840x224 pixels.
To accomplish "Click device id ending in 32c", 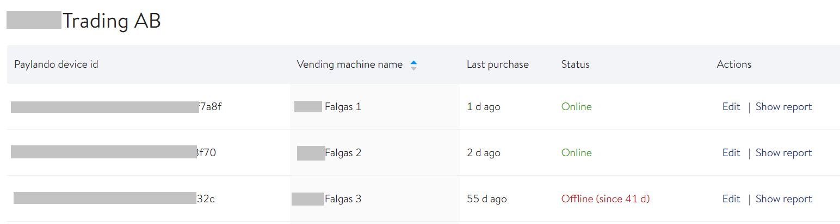I will pyautogui.click(x=114, y=199).
